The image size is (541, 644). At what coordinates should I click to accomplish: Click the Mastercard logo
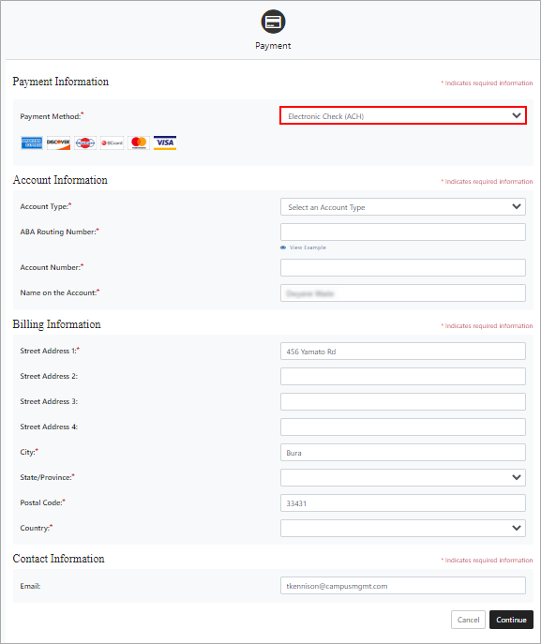point(139,142)
